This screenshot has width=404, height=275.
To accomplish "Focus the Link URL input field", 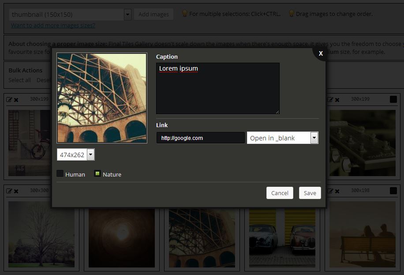I will click(200, 138).
